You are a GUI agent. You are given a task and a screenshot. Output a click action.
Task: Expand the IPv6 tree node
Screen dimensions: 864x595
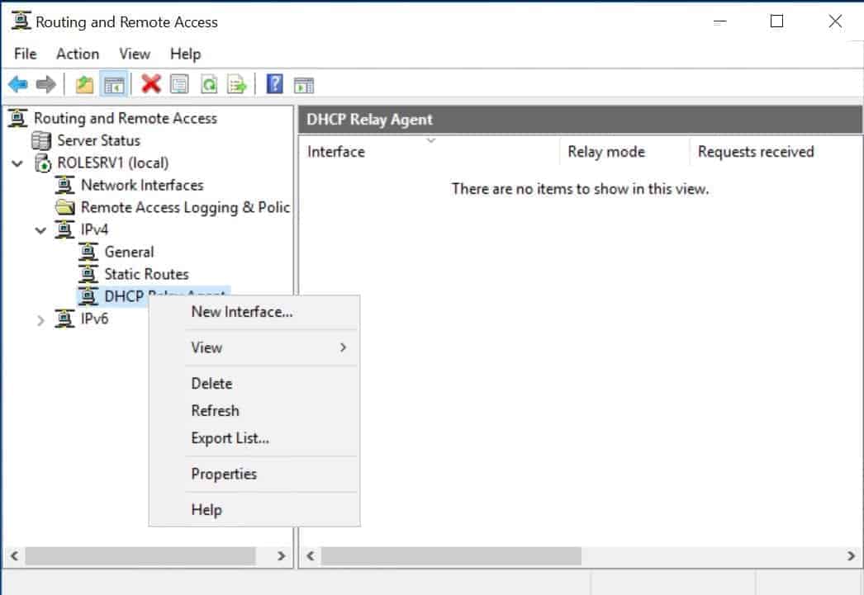40,319
